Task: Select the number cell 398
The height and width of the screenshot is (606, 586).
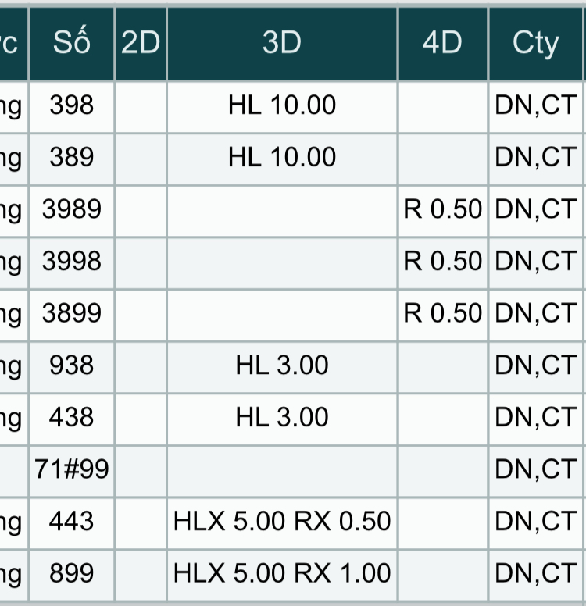Action: [x=71, y=105]
